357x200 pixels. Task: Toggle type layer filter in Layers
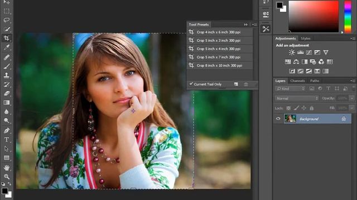pyautogui.click(x=329, y=88)
